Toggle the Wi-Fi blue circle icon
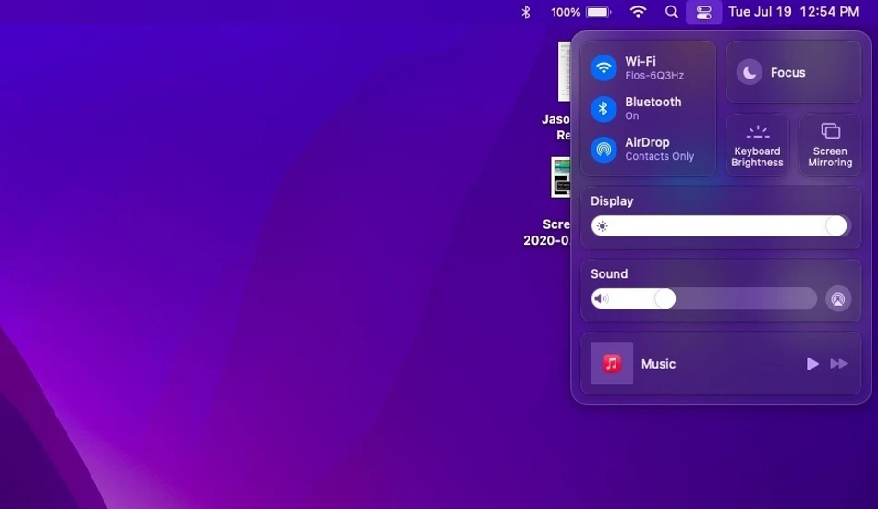878x509 pixels. pos(604,67)
